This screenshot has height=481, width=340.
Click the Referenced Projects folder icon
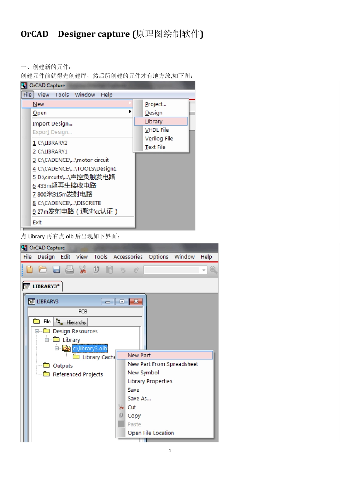47,374
